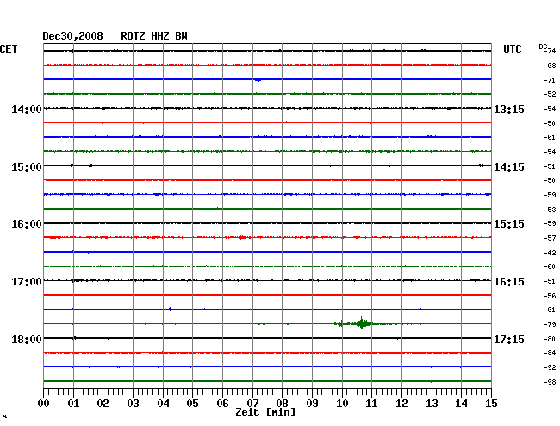Click the DC offset value -71
560x426 pixels.
pyautogui.click(x=550, y=80)
